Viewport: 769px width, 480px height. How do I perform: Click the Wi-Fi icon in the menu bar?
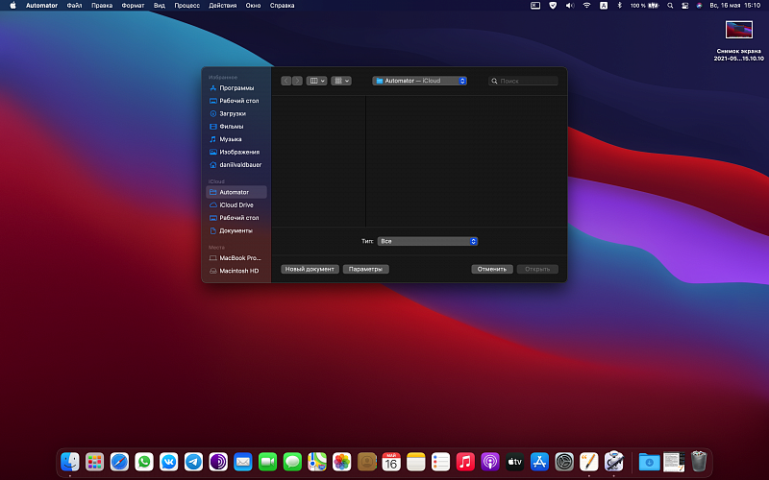[586, 6]
